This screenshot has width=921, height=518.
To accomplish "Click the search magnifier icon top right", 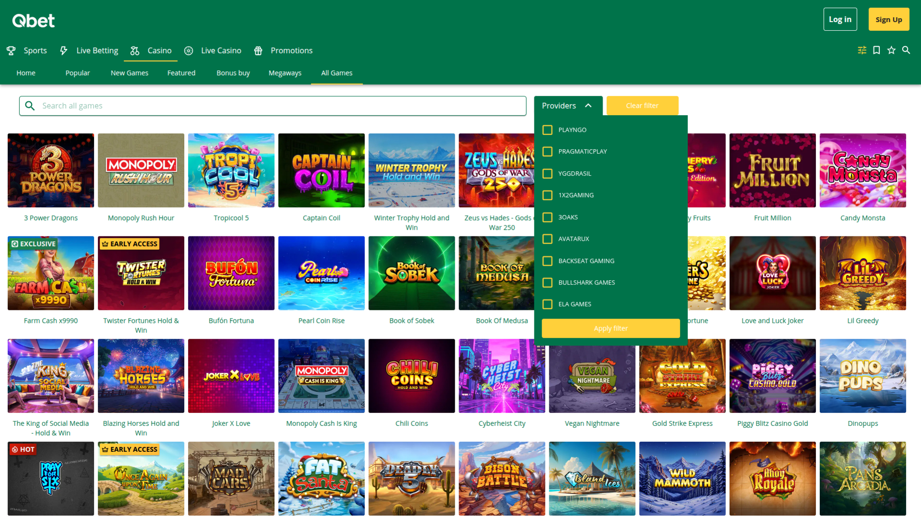I will (907, 50).
